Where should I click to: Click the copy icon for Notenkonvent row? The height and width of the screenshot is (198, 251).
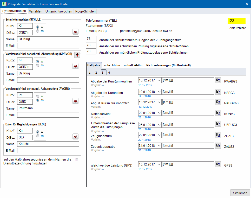(218, 113)
